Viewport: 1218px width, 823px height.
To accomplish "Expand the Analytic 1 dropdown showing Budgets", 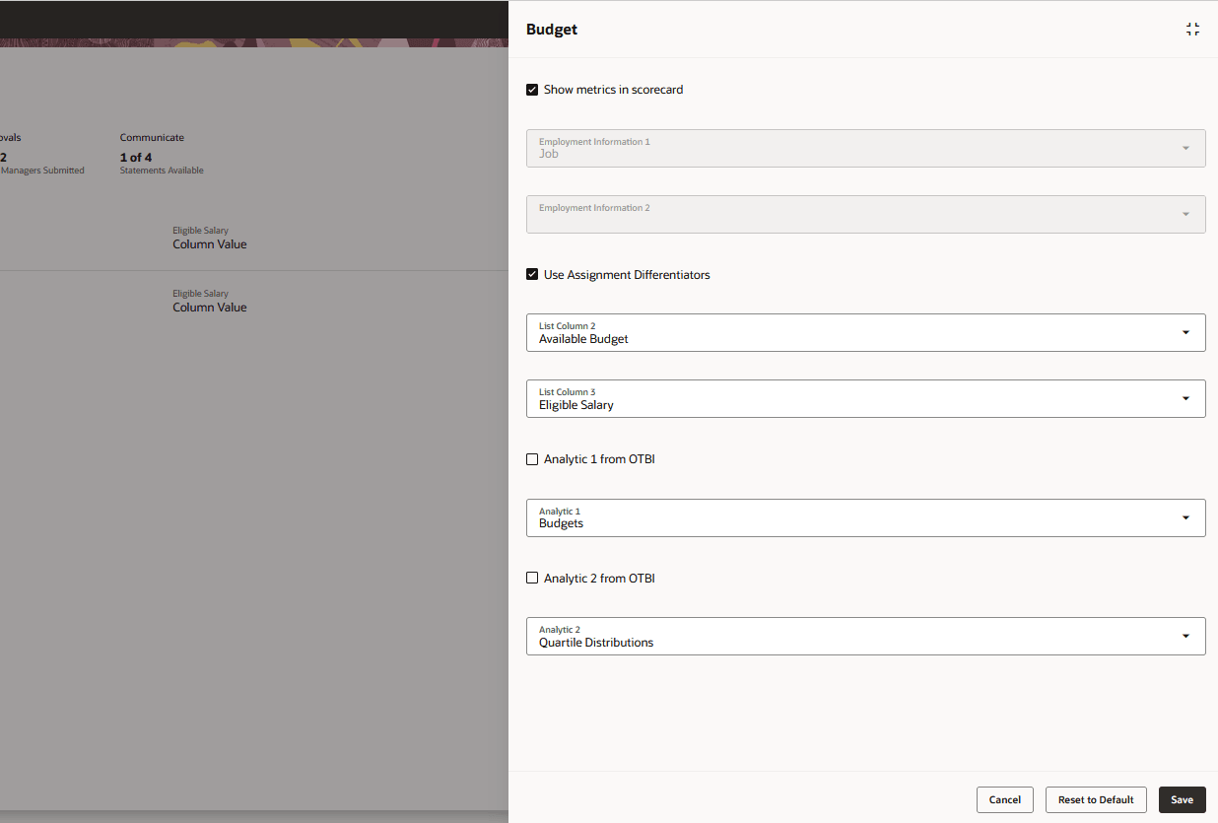I will click(x=1185, y=517).
